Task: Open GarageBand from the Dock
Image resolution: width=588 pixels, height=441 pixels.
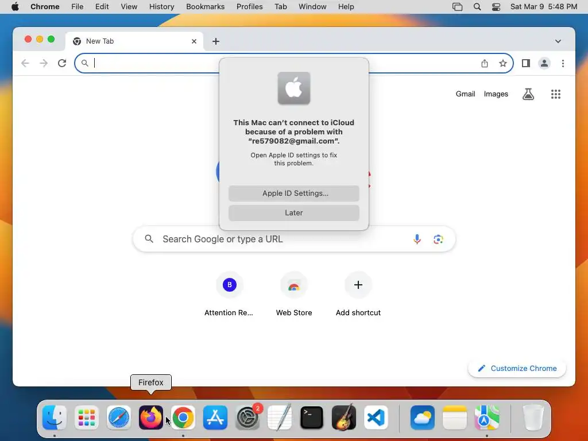Action: click(344, 417)
